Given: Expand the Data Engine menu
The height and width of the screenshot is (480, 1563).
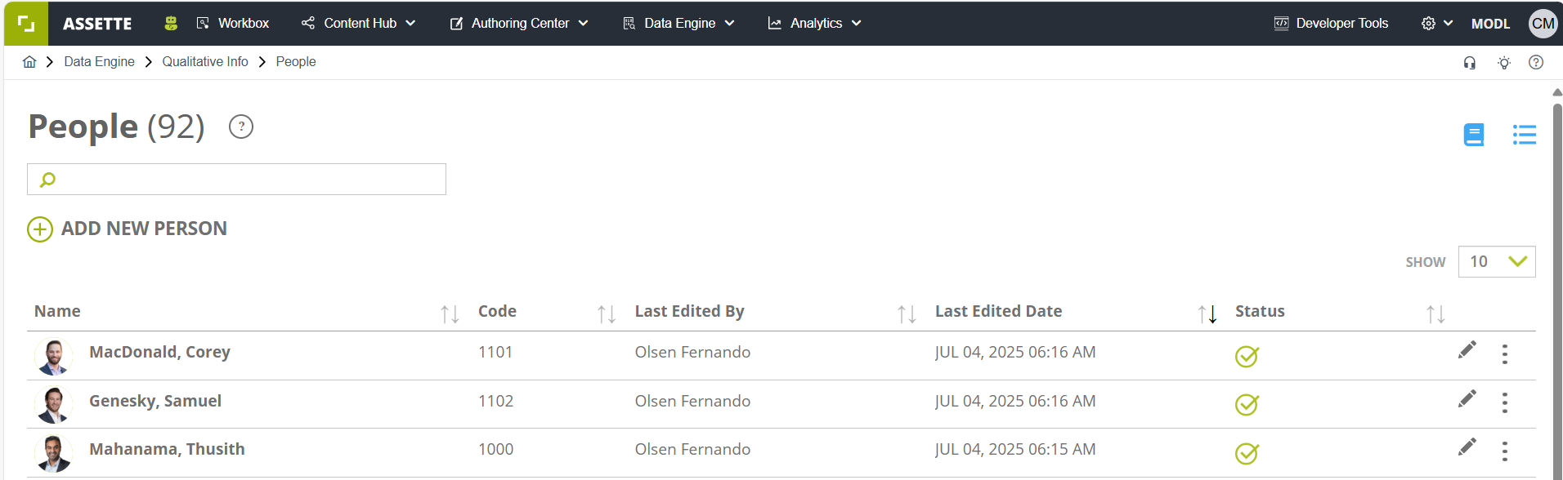Looking at the screenshot, I should click(678, 24).
